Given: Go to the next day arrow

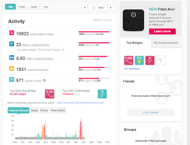Looking at the screenshot, I should click(111, 7).
